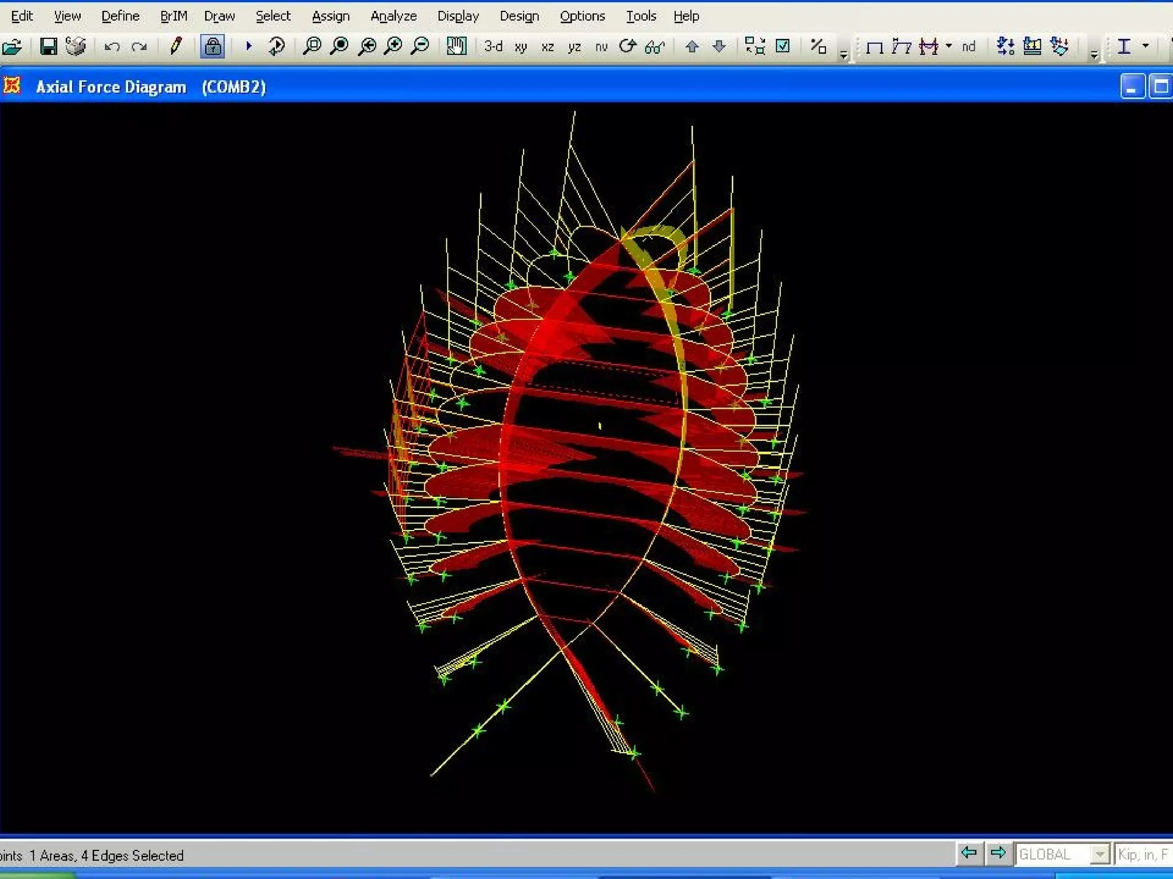
Task: Click the Undo arrow icon
Action: [112, 46]
